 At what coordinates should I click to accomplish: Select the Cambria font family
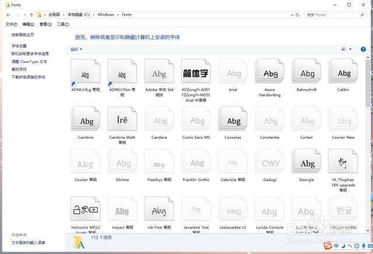(86, 119)
